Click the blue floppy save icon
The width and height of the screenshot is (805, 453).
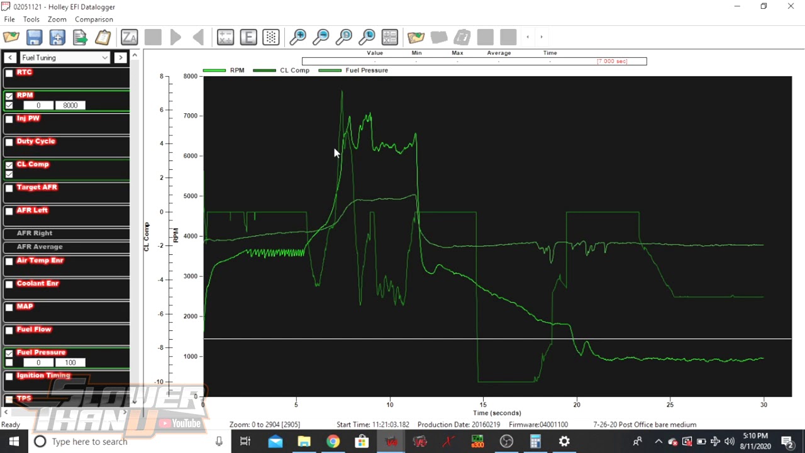34,38
